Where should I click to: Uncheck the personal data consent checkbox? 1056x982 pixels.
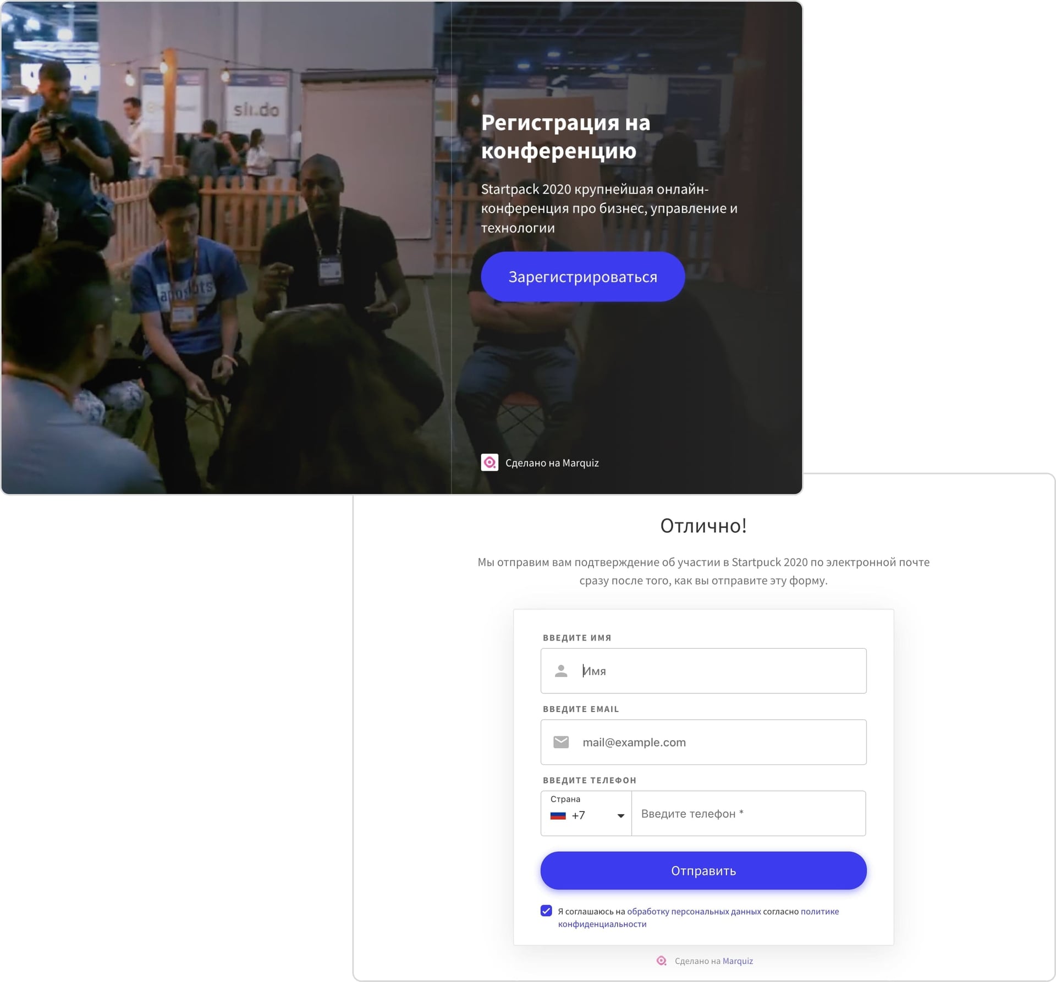click(546, 911)
